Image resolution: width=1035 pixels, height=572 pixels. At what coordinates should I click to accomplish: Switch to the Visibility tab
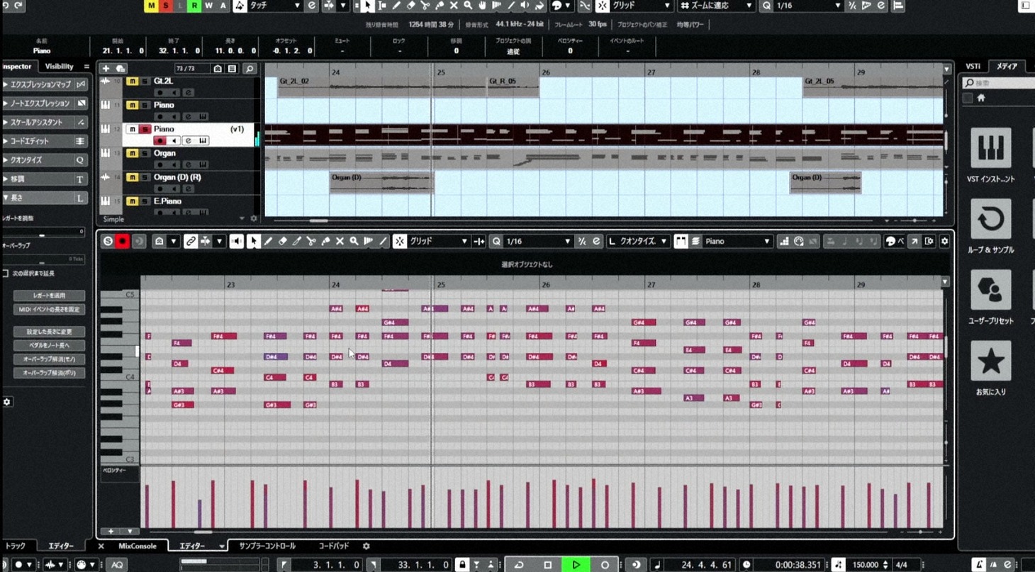[x=59, y=67]
